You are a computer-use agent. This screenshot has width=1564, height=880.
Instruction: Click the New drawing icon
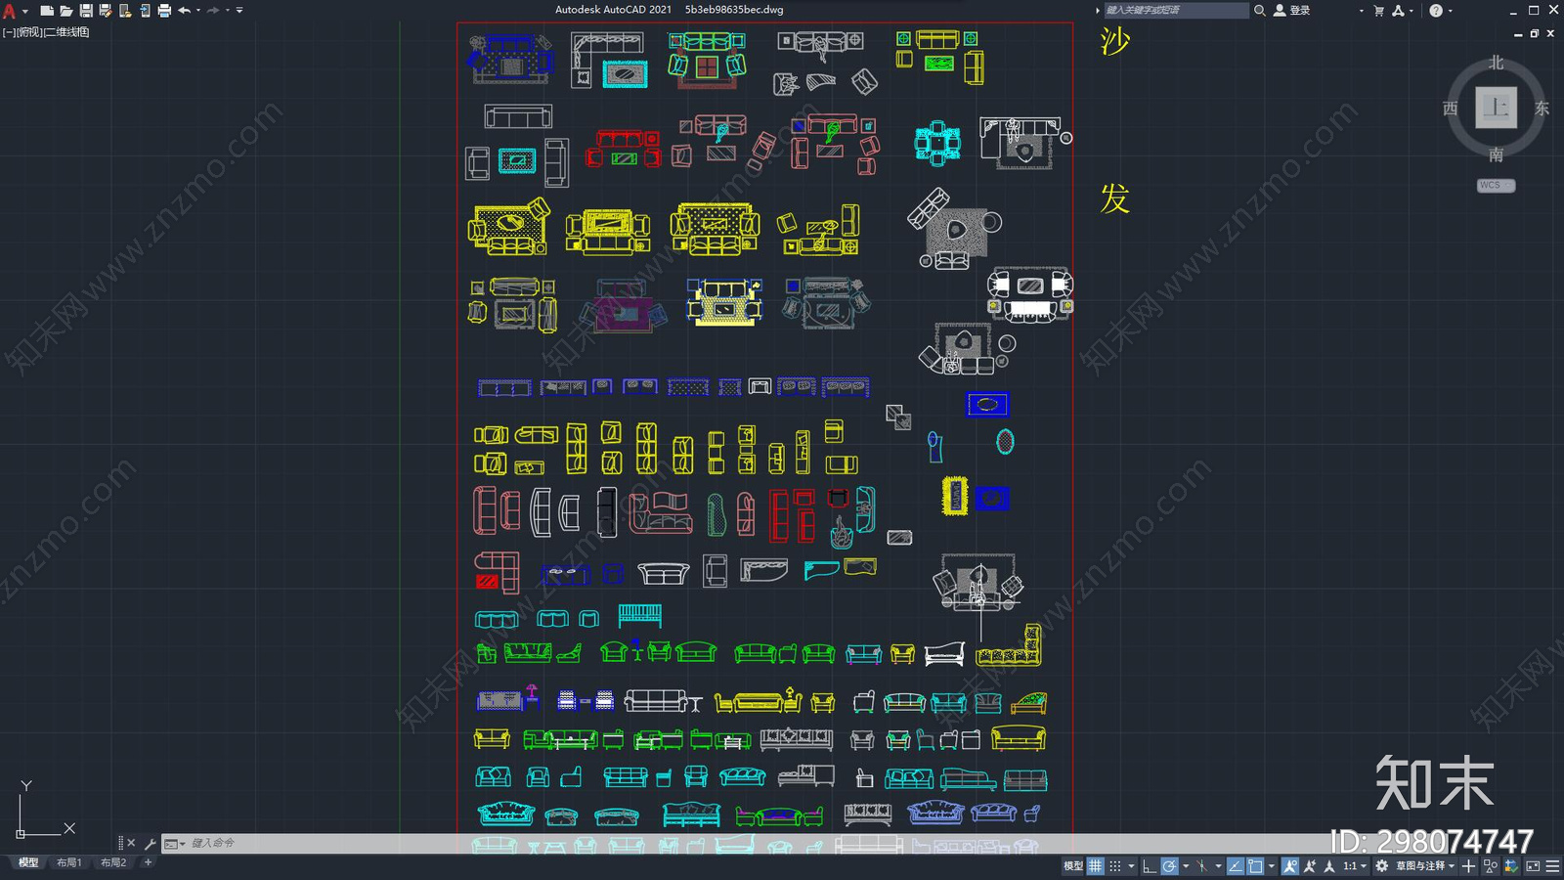(x=46, y=10)
